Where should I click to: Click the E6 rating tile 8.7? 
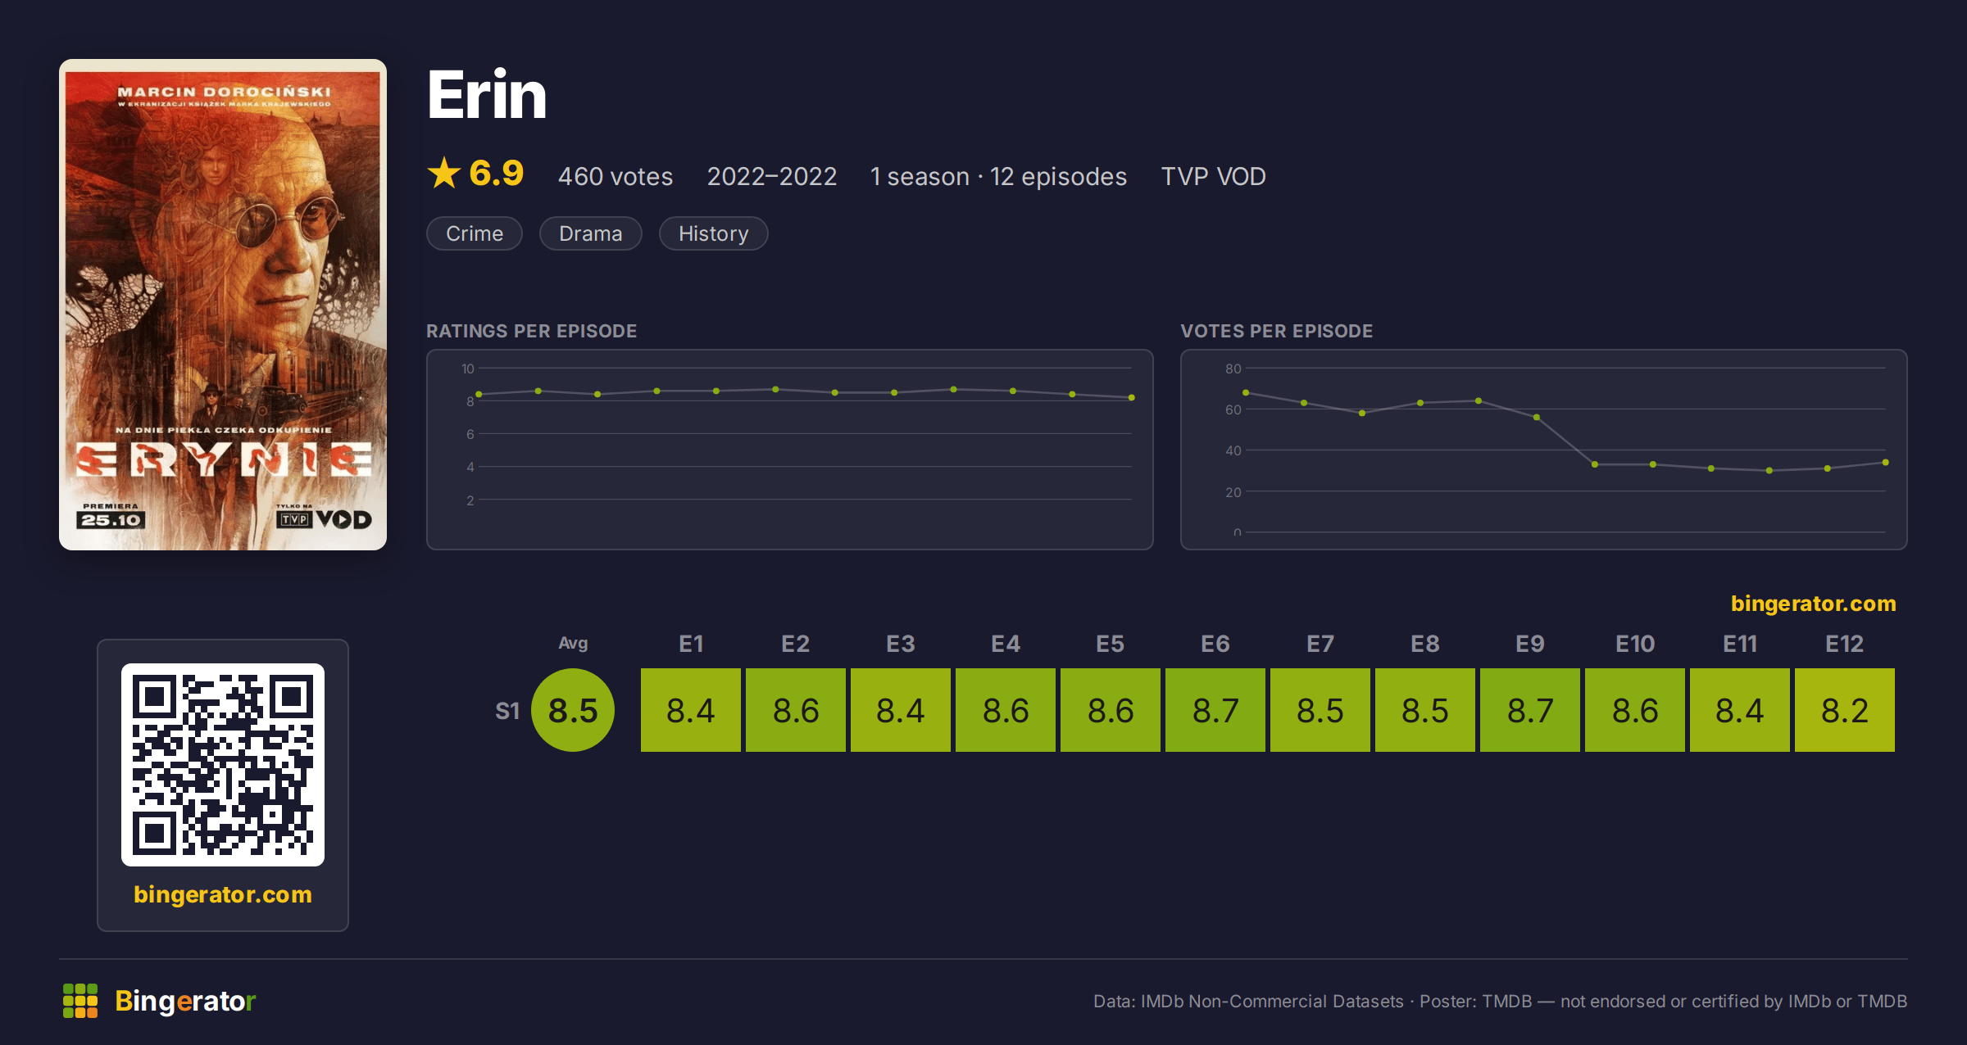1215,710
